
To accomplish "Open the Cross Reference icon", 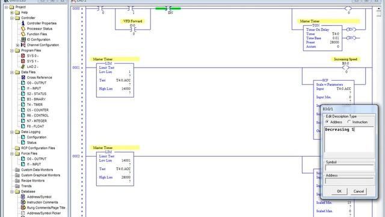I will (x=23, y=78).
